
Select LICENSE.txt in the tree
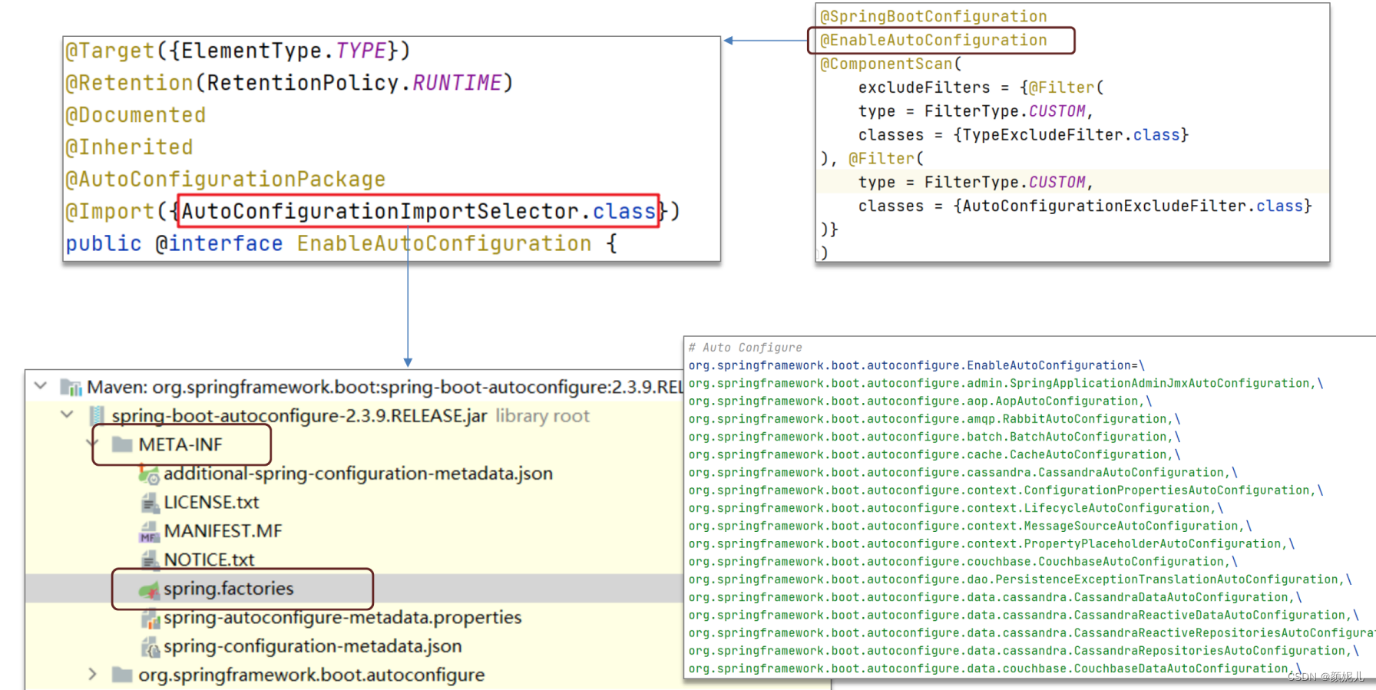pyautogui.click(x=211, y=502)
